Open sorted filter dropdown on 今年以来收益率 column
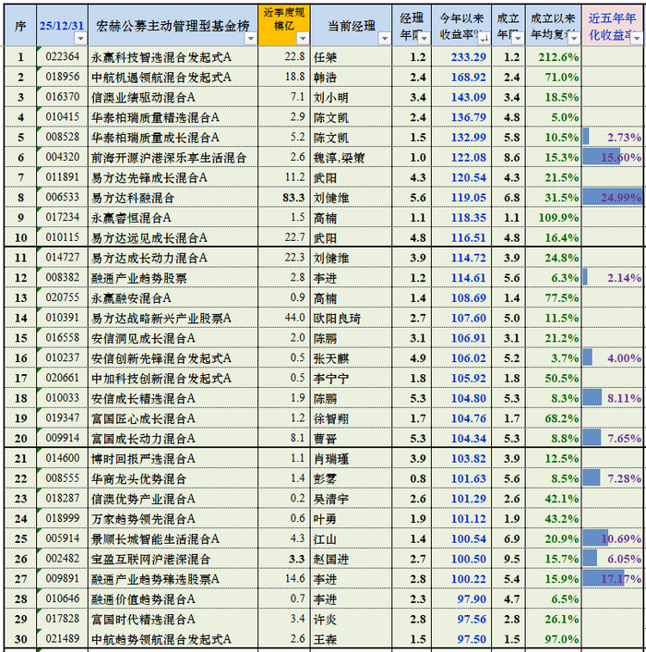646x652 pixels. tap(484, 39)
